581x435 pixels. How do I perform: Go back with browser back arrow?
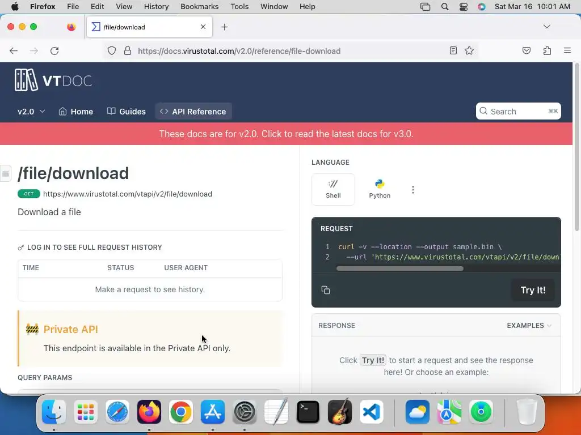(14, 50)
